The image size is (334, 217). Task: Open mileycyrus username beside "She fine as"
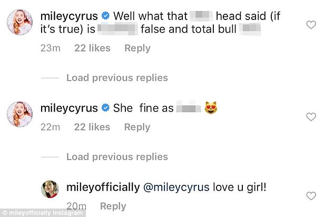click(69, 108)
